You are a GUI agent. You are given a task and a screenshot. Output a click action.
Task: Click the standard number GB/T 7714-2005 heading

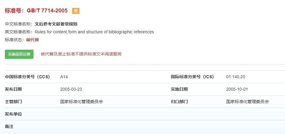[36, 11]
